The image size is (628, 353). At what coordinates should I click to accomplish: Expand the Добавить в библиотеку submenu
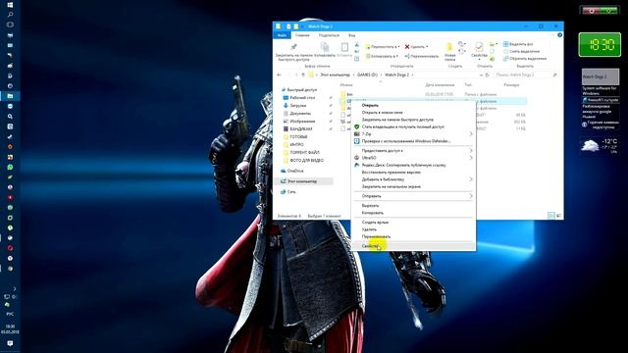(471, 179)
